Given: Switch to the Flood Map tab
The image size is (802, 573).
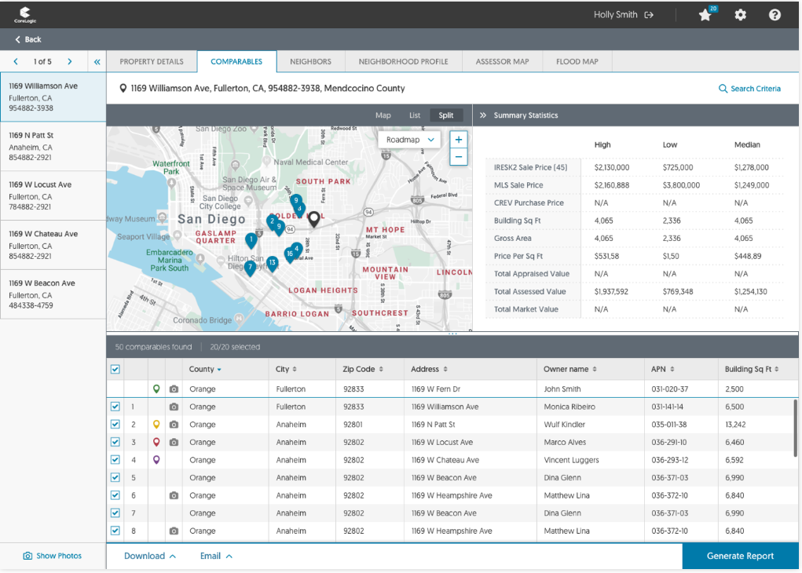Looking at the screenshot, I should tap(577, 61).
